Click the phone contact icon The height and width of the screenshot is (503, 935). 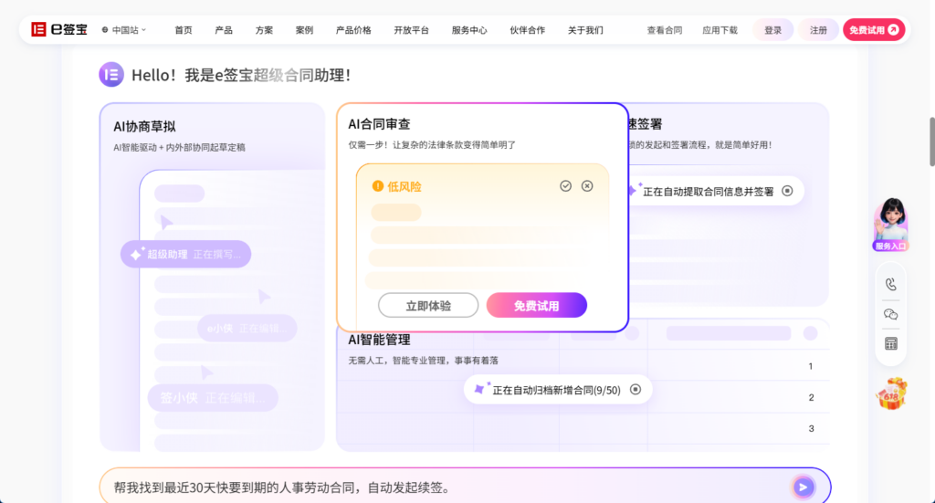pos(891,284)
